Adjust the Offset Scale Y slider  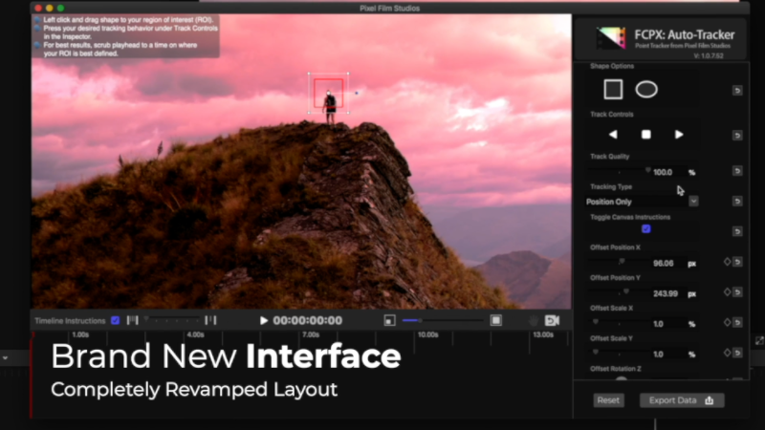(620, 353)
